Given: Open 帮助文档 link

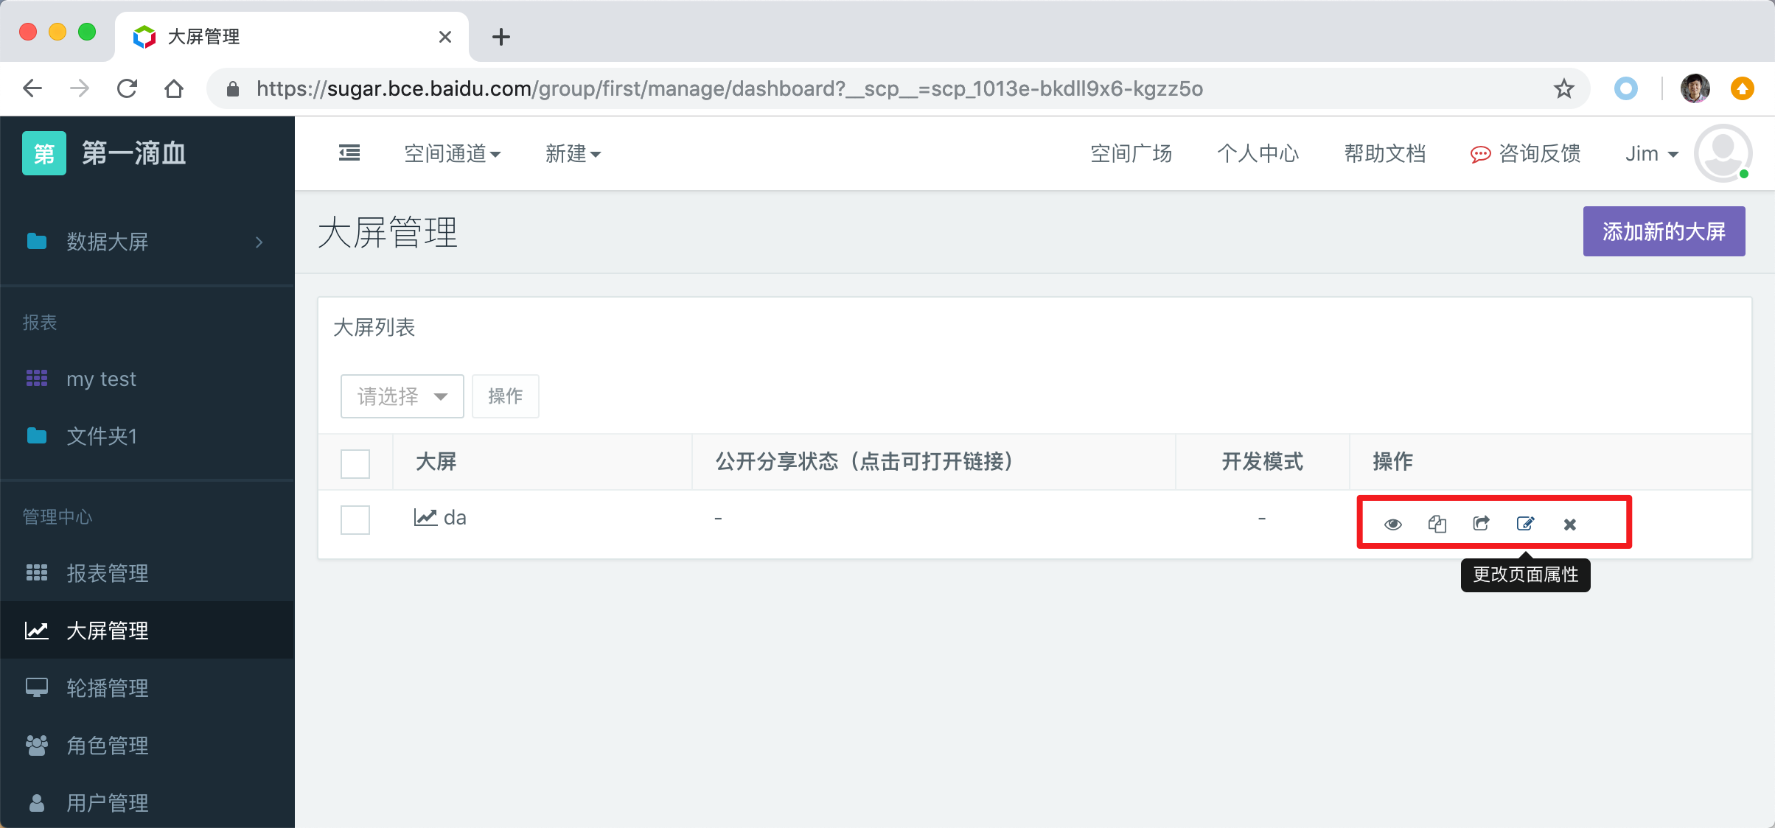Looking at the screenshot, I should click(1384, 153).
